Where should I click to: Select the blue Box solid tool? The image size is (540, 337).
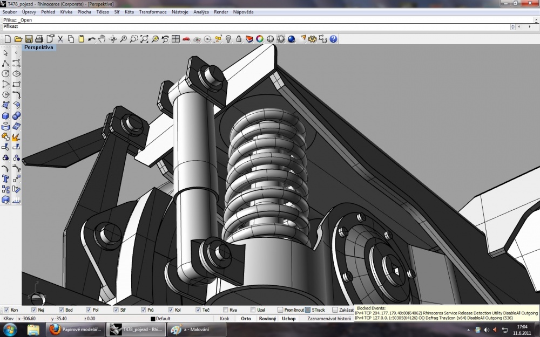(x=5, y=115)
